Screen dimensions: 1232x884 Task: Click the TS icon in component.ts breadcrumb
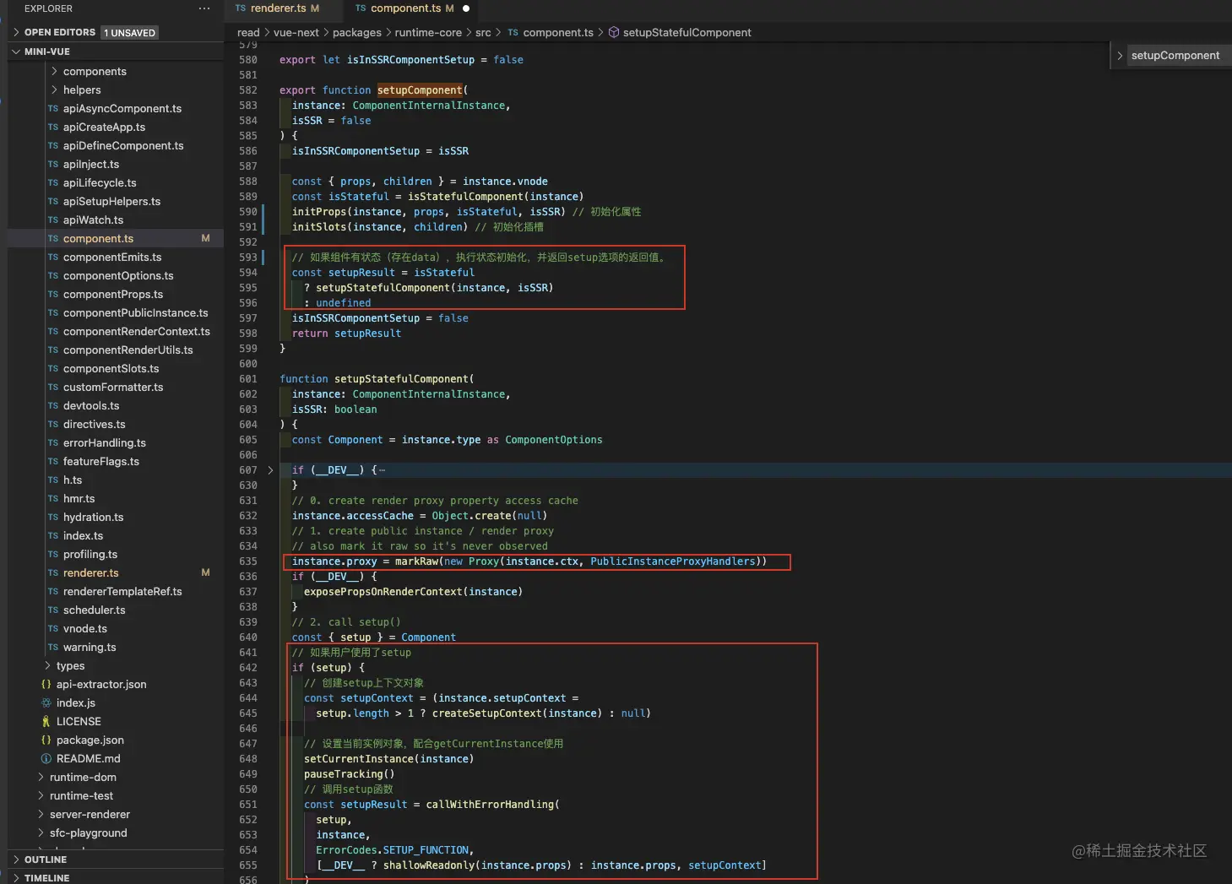click(513, 33)
